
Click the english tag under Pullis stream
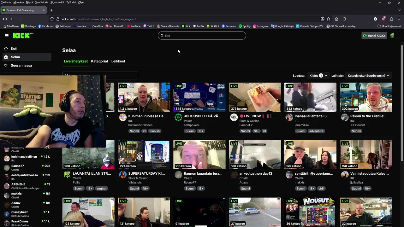pos(102,189)
